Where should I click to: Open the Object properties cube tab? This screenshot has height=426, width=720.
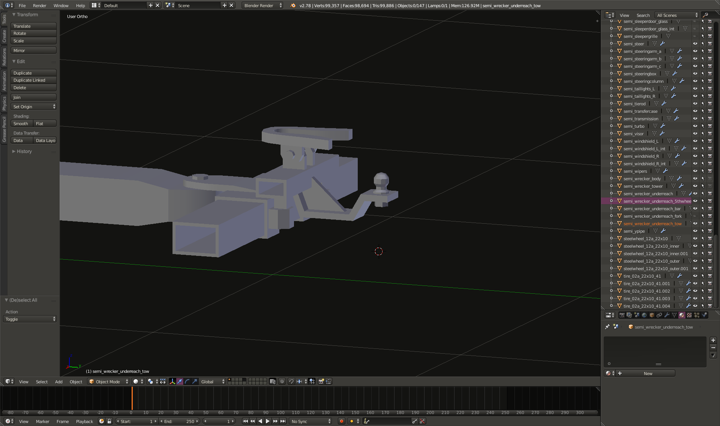[x=652, y=315]
